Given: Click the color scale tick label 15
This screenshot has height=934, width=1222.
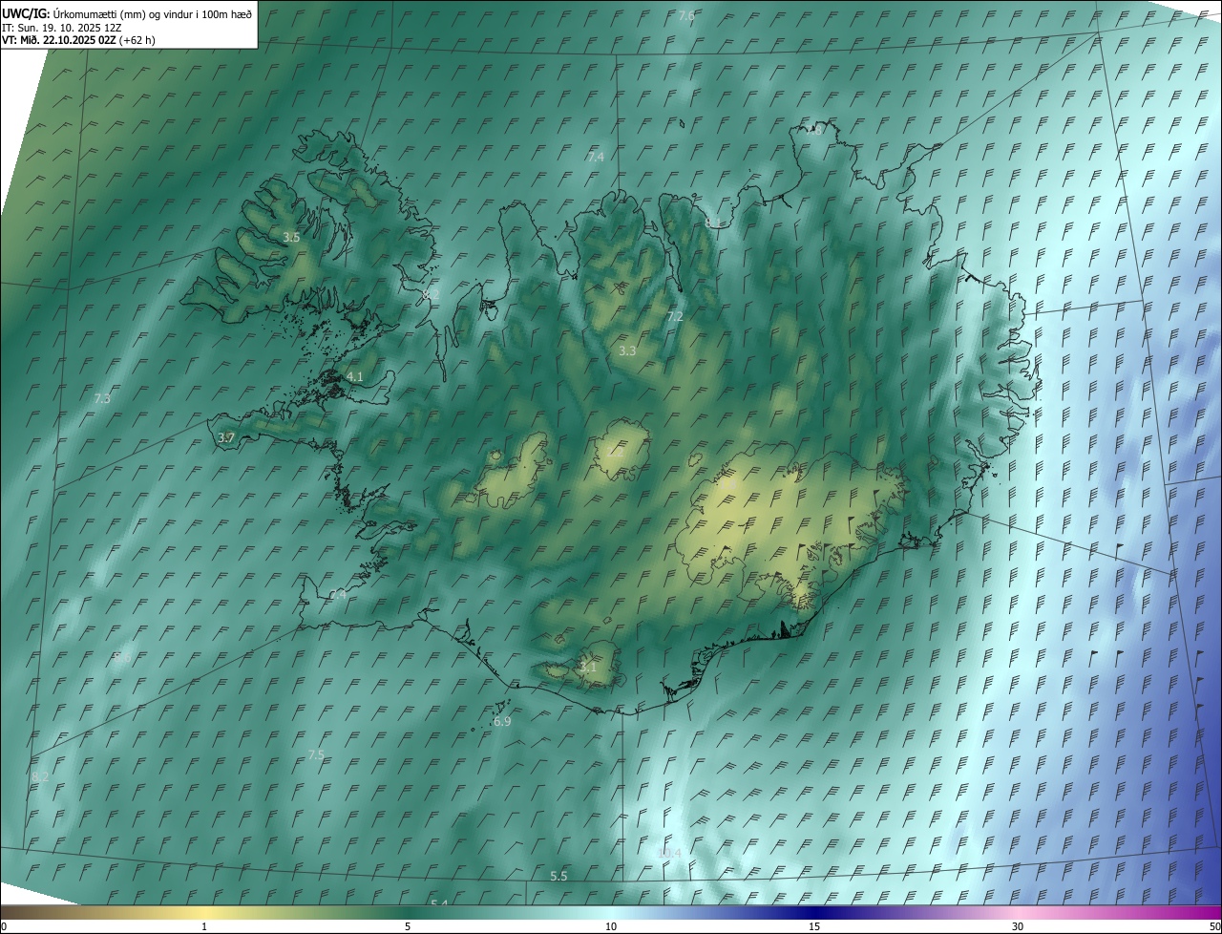Looking at the screenshot, I should (814, 926).
